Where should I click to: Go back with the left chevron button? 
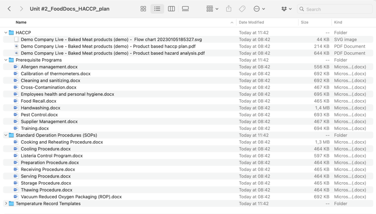[x=9, y=9]
